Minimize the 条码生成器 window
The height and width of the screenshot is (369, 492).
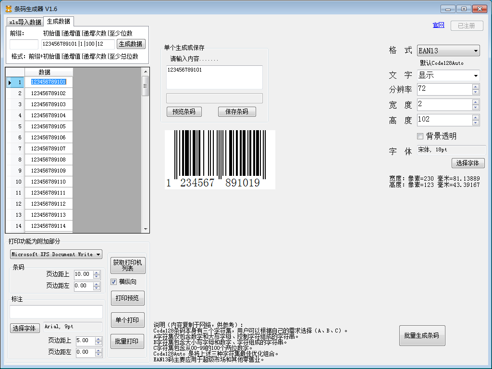(448, 9)
